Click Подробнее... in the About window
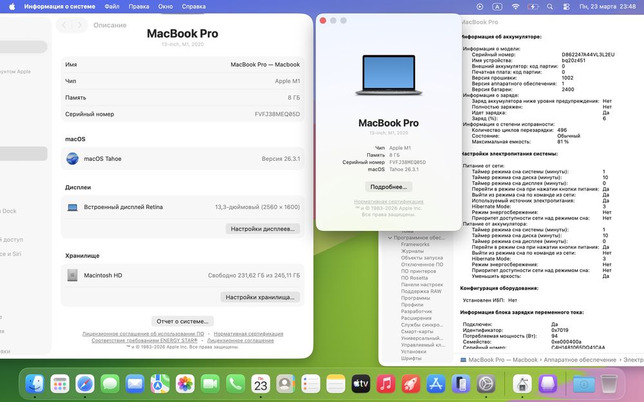Image resolution: width=644 pixels, height=402 pixels. coord(388,187)
